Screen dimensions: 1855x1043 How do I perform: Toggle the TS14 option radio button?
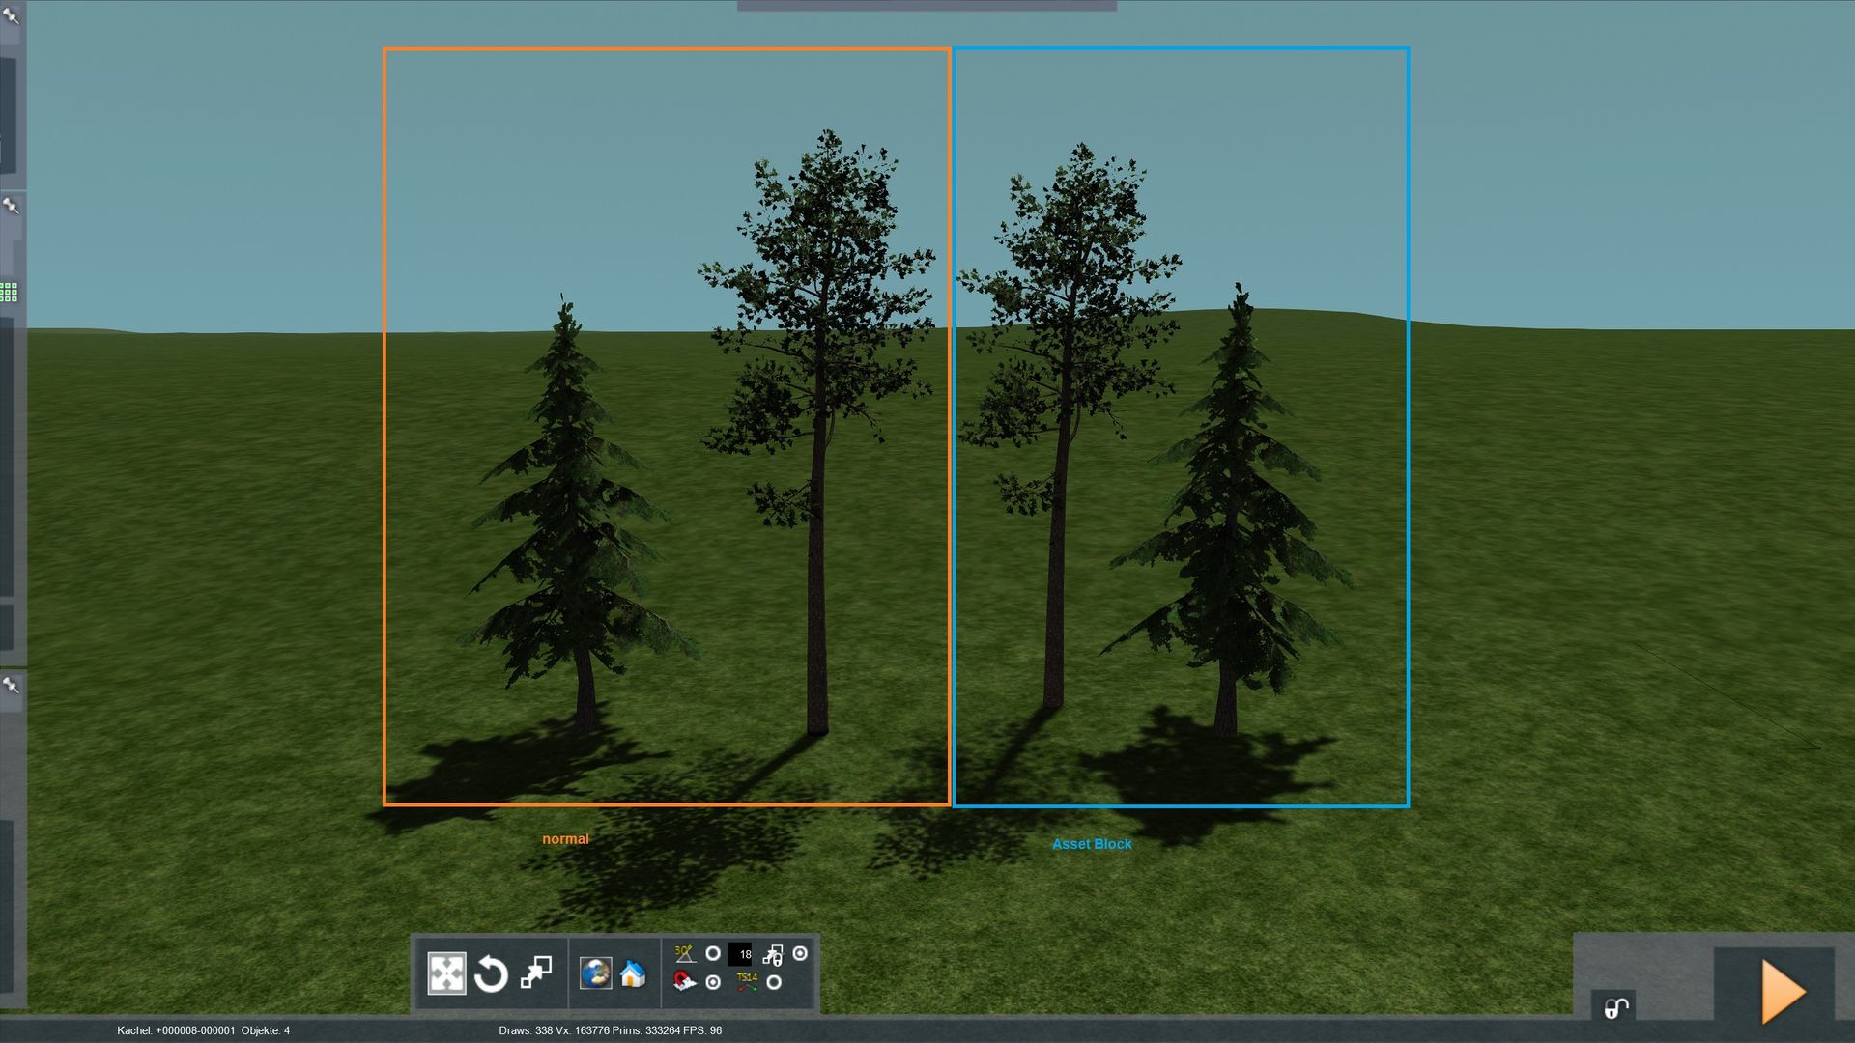click(774, 982)
